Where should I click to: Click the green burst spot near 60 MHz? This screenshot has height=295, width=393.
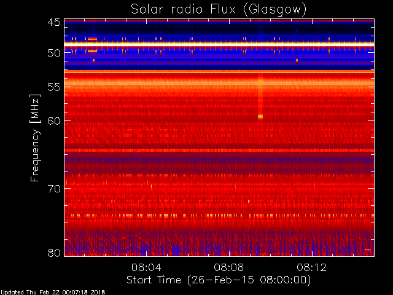coord(260,116)
